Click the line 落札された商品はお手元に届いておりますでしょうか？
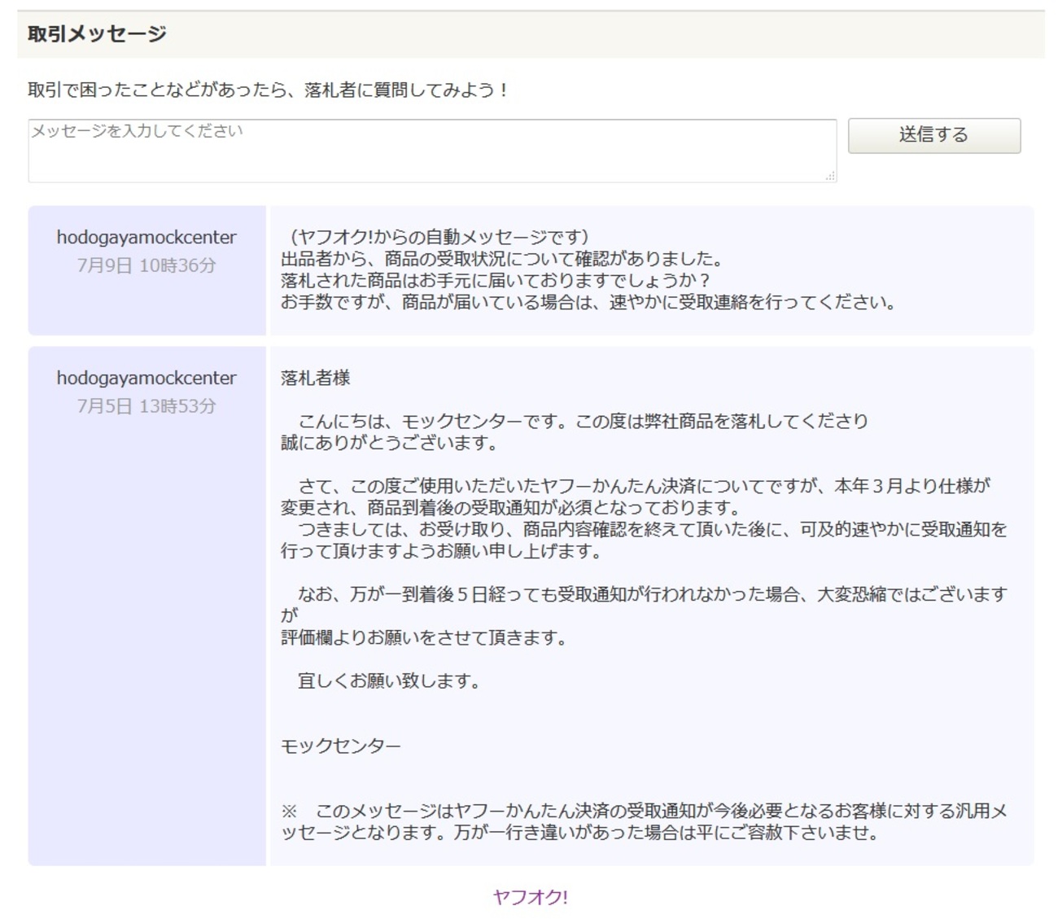1058x919 pixels. (x=496, y=281)
